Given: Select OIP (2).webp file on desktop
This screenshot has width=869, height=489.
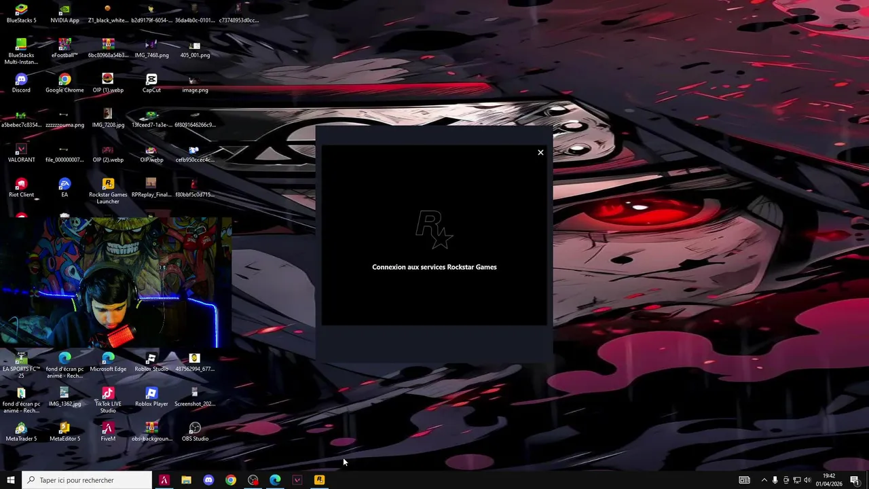Looking at the screenshot, I should click(x=108, y=153).
